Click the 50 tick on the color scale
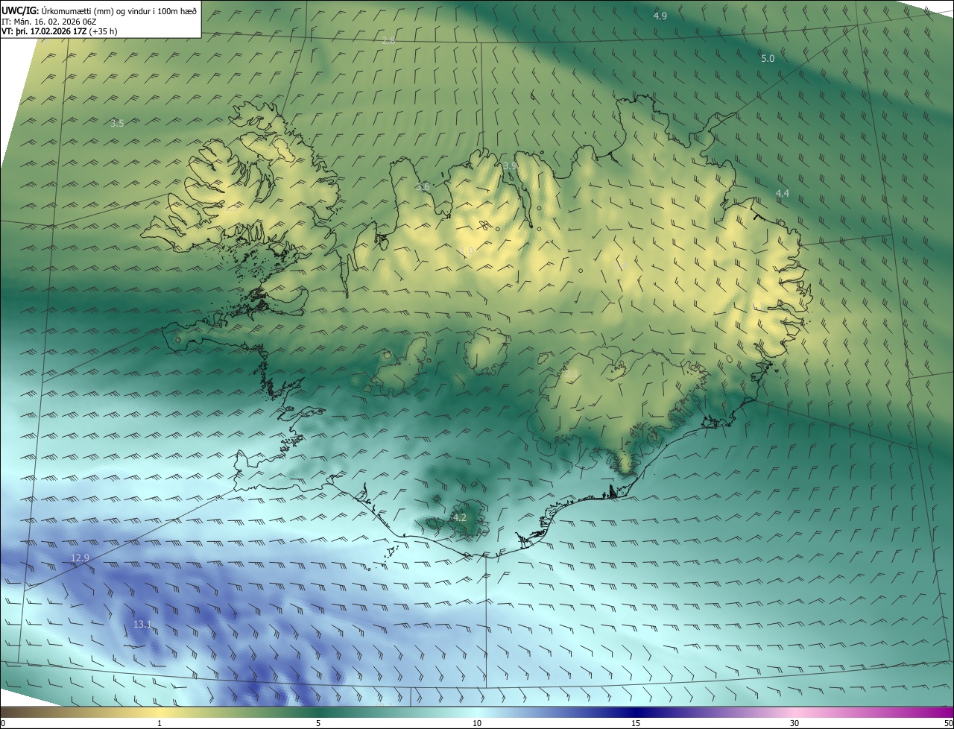954x729 pixels. pos(948,723)
